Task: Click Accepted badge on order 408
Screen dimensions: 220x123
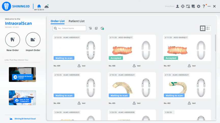Action: (x=116, y=58)
